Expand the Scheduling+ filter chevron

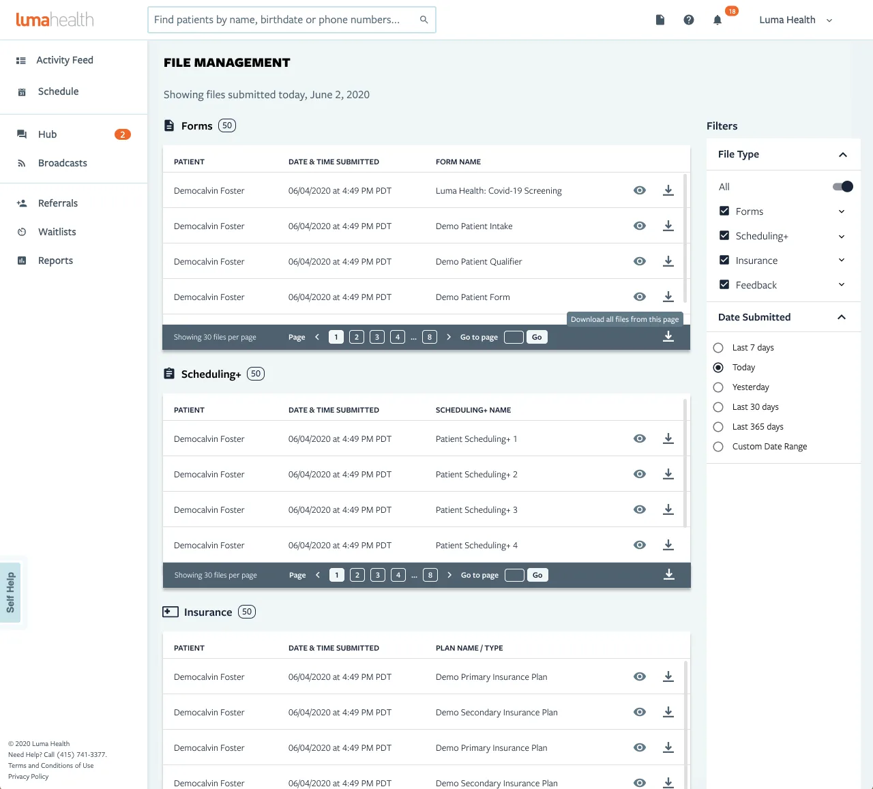[x=842, y=236]
